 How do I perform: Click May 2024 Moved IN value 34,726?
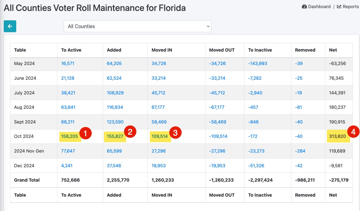[x=159, y=63]
